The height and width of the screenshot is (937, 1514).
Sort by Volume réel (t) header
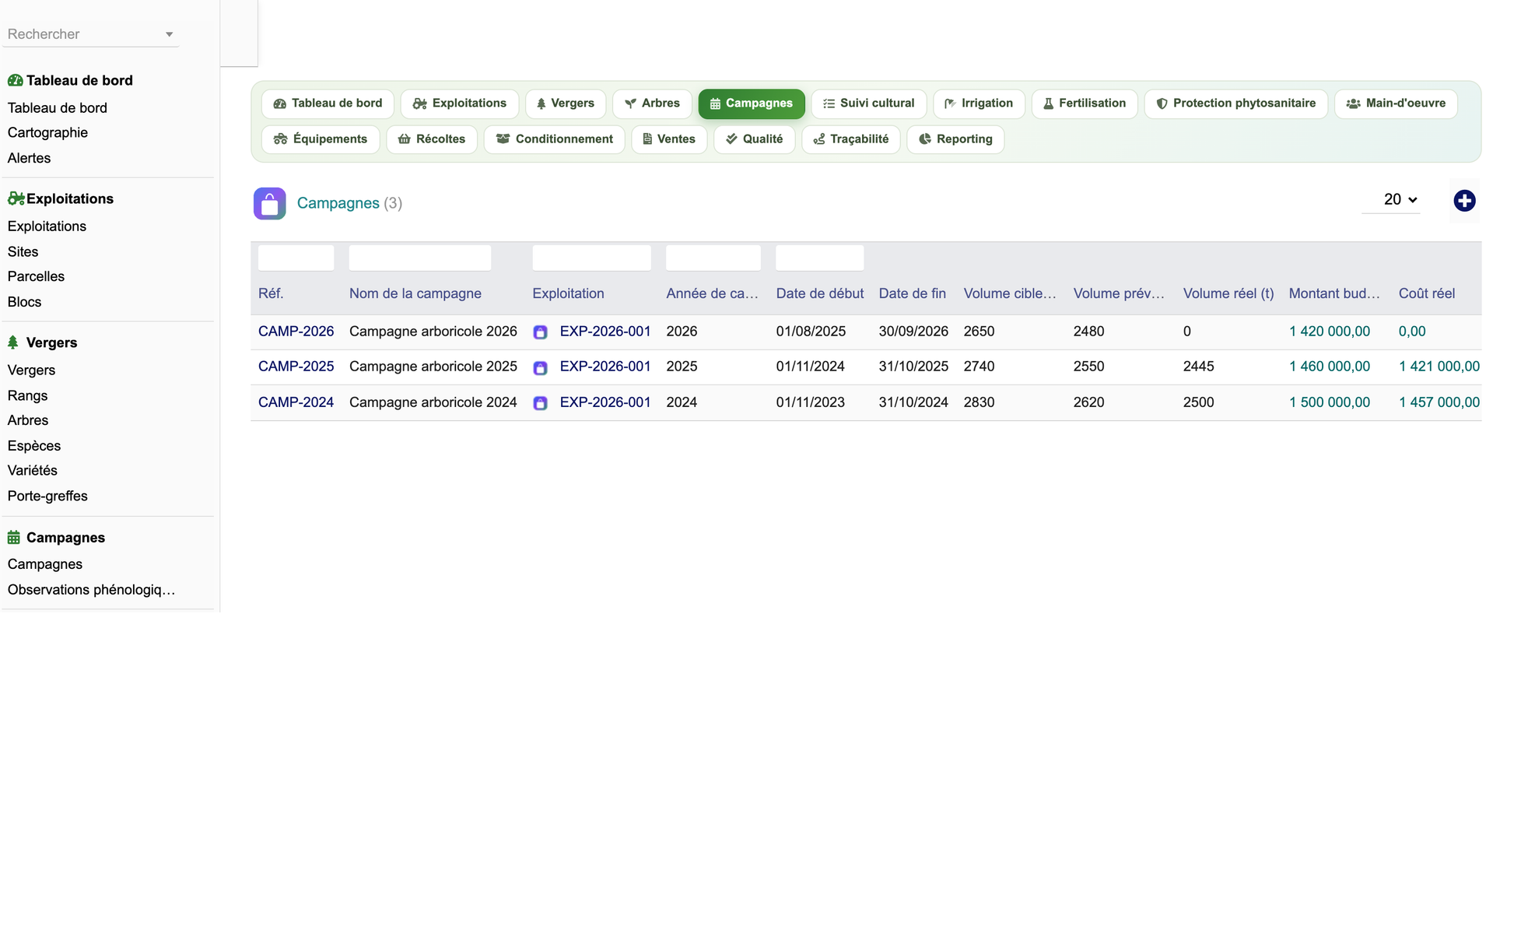[1228, 293]
